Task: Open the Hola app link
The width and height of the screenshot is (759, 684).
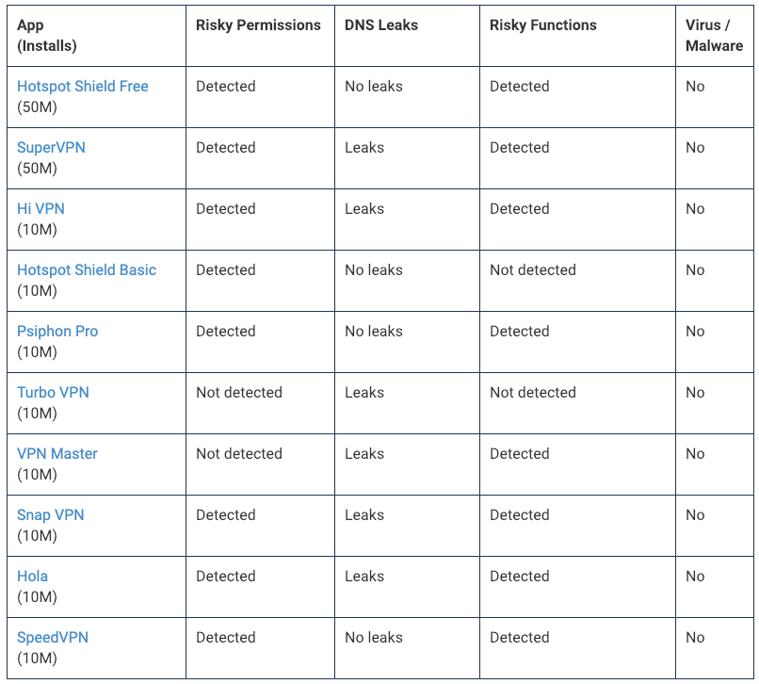Action: (32, 577)
